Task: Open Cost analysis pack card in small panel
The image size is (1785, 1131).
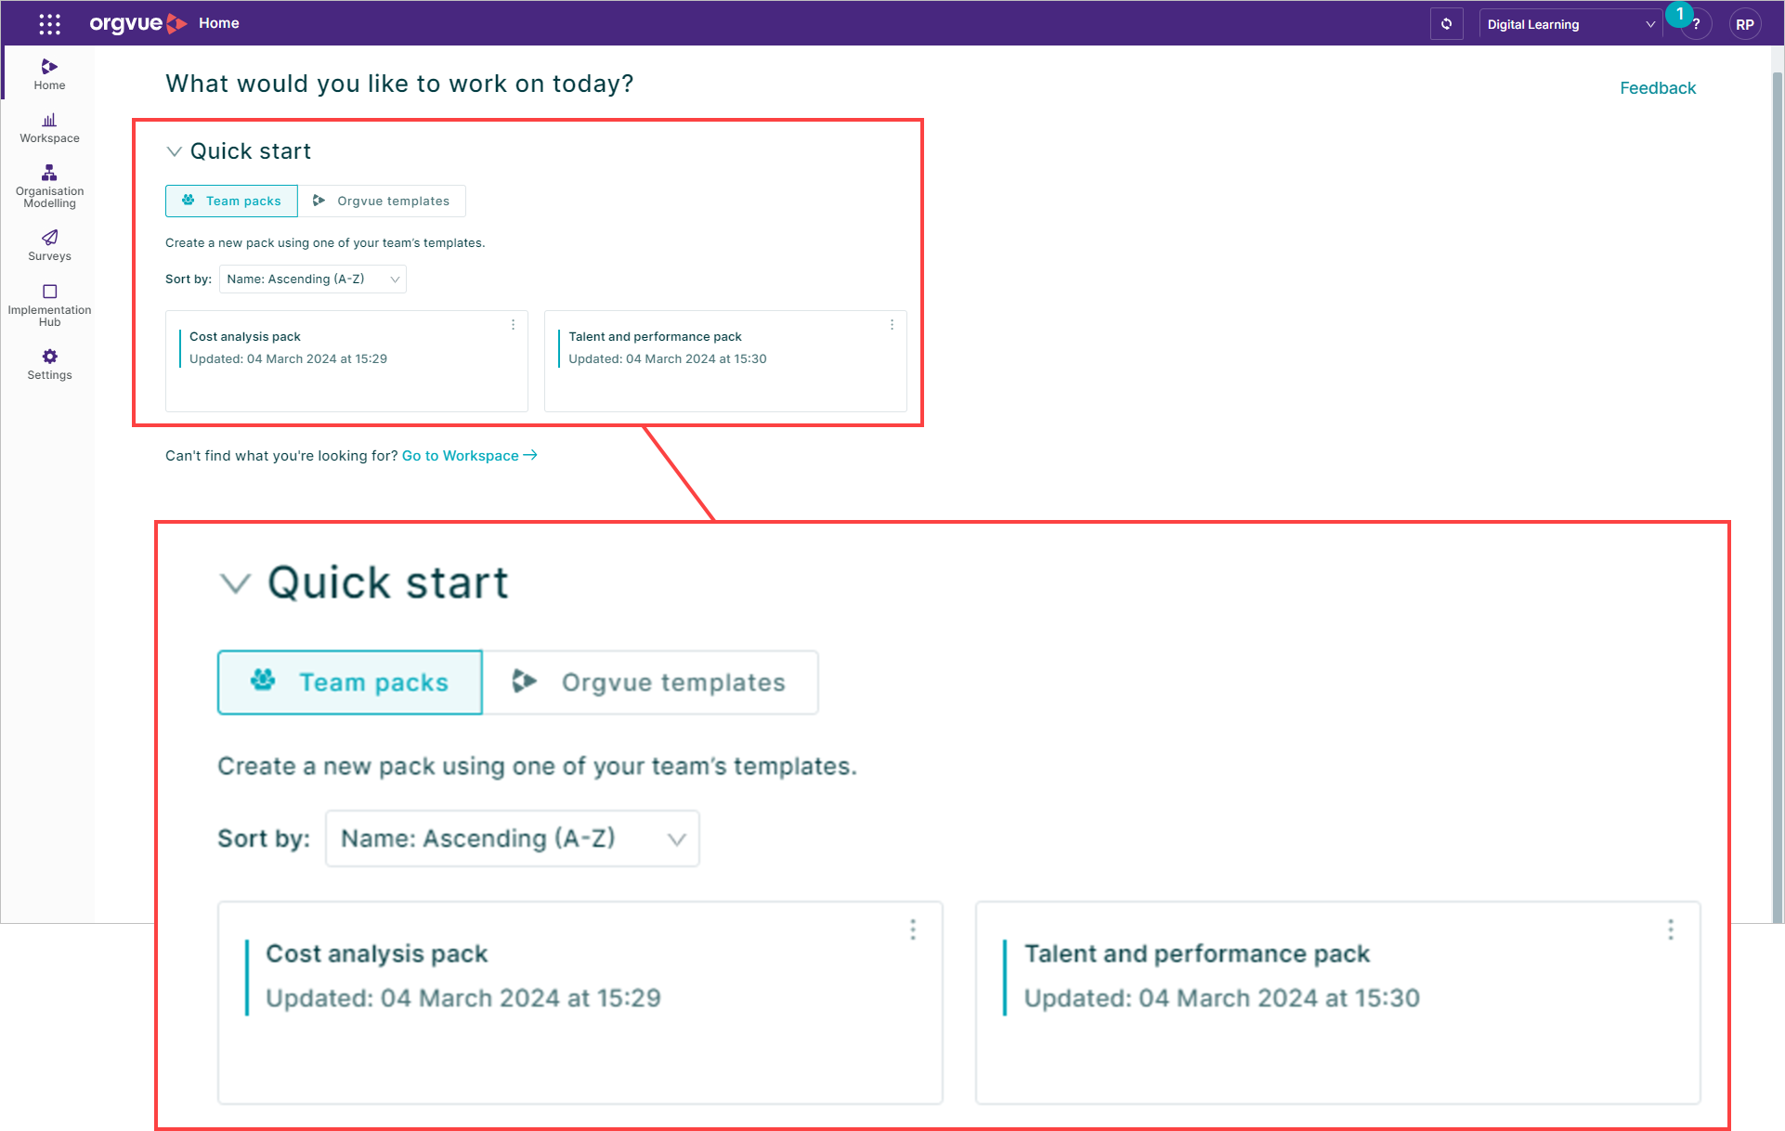Action: tap(346, 361)
